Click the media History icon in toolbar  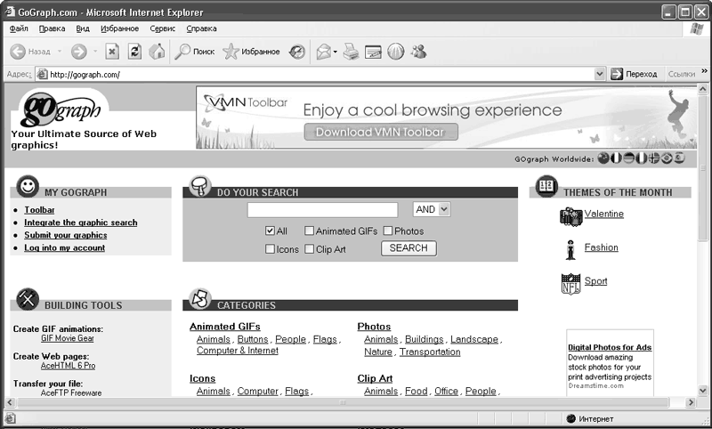click(296, 52)
